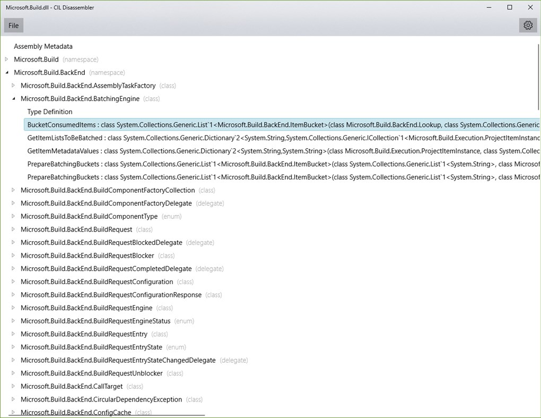Expand the BuildRequestUnblocker class

(13, 373)
